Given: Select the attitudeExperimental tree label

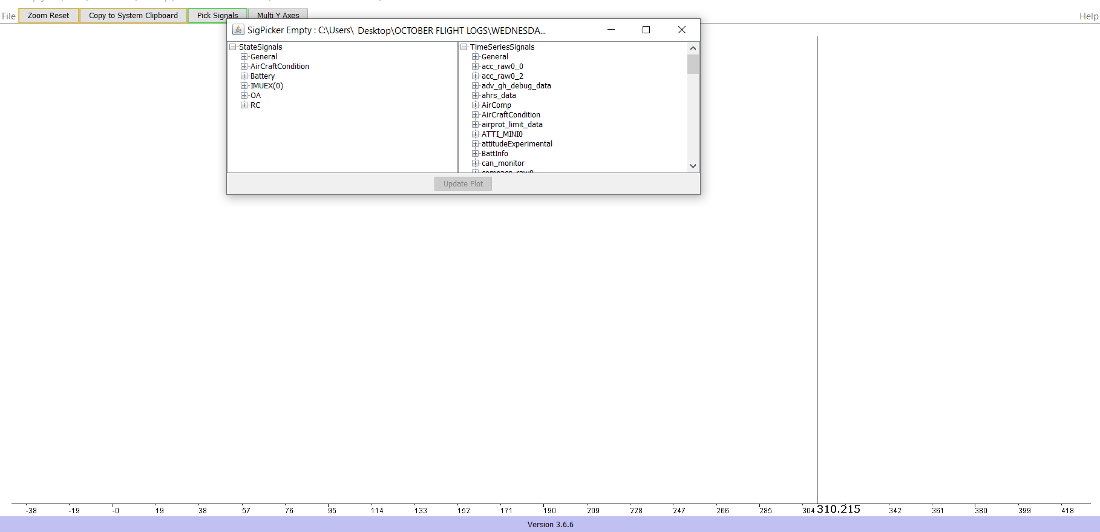Looking at the screenshot, I should (x=517, y=144).
